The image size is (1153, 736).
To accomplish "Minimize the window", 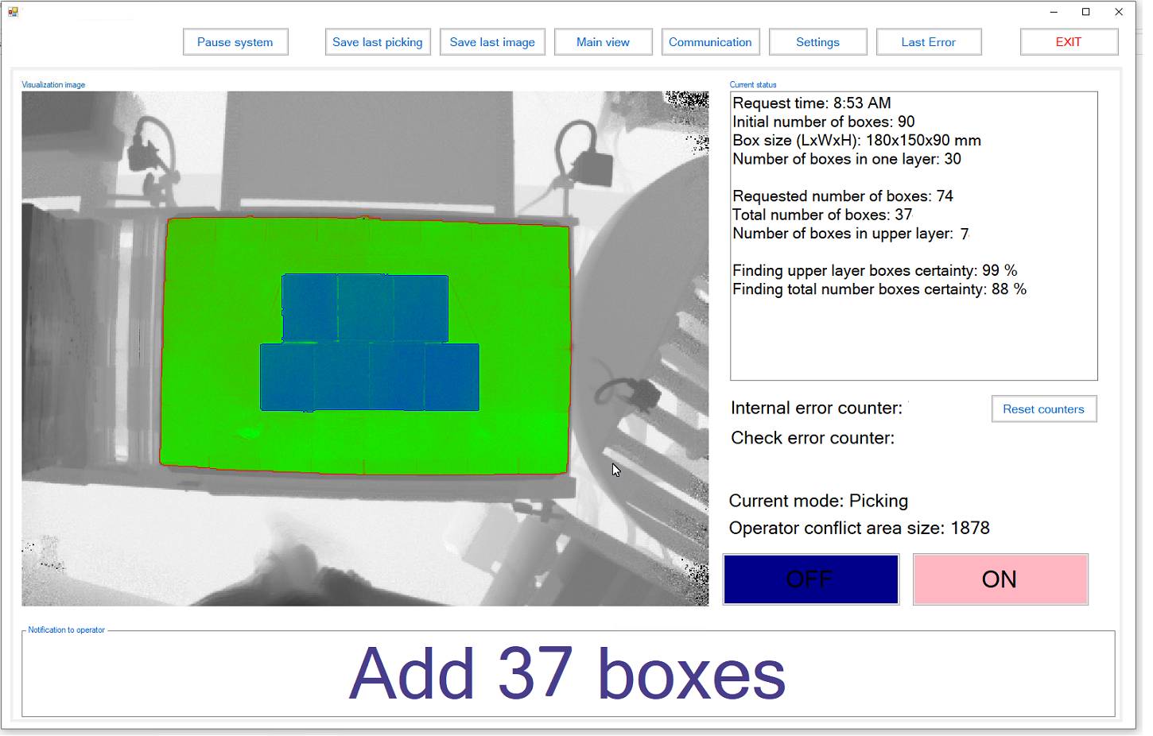I will 1054,12.
